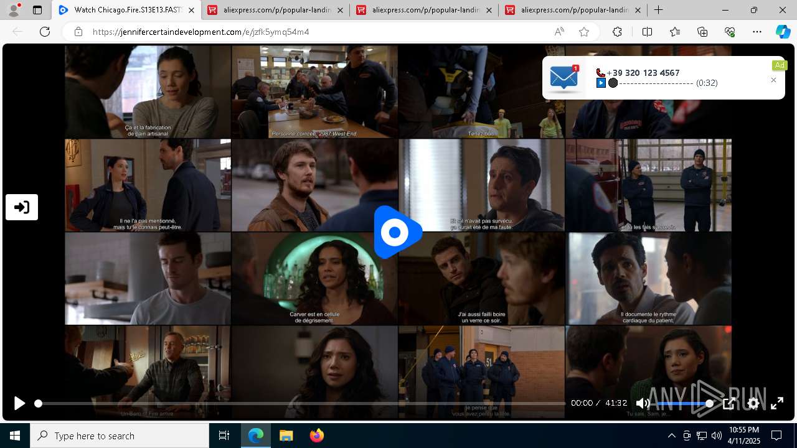Open the Favorites list icon
797x448 pixels.
tap(675, 32)
